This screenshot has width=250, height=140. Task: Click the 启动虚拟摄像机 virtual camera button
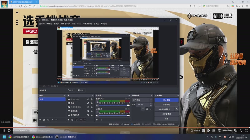(x=164, y=109)
